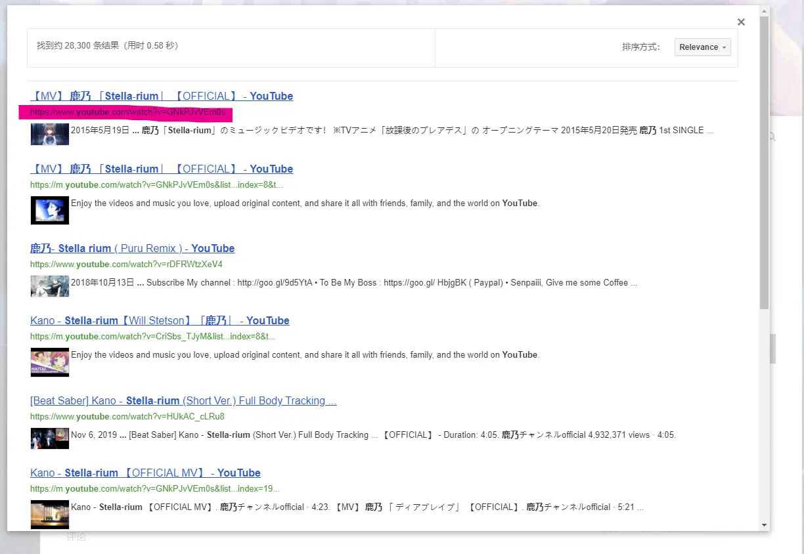This screenshot has width=804, height=554.
Task: Click URL with watch?v=rDFRWtzXeV4
Action: [126, 265]
